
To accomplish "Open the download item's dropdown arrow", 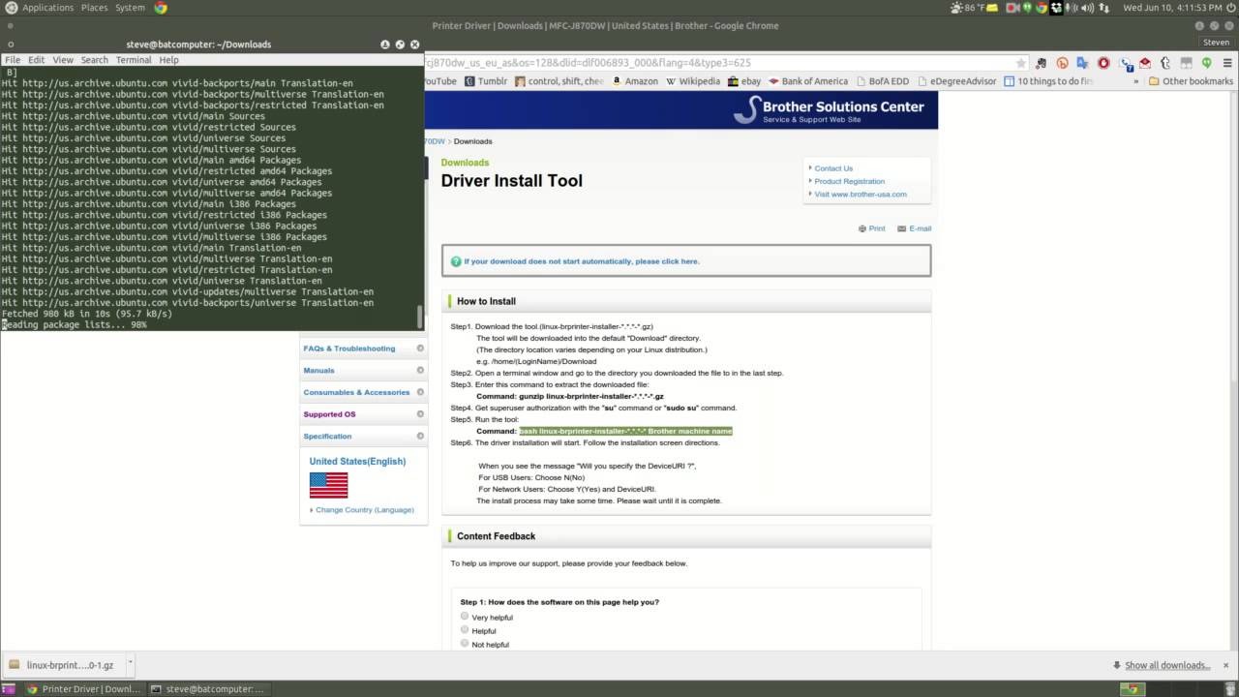I will 130,664.
